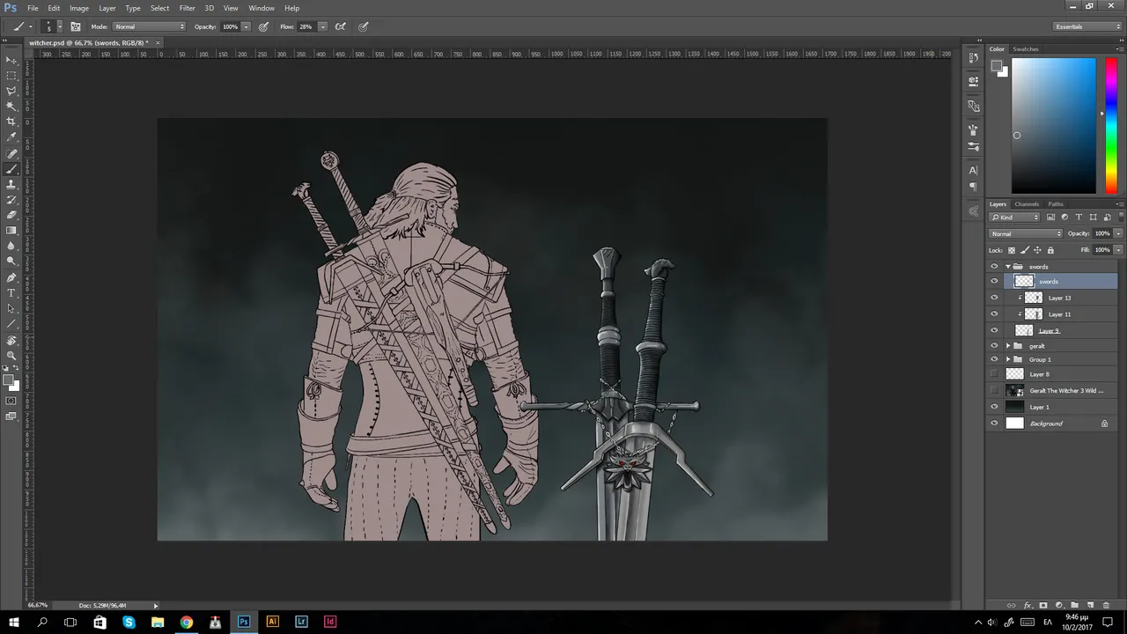Viewport: 1127px width, 634px height.
Task: Hide Layer 9 visibility eye
Action: [x=994, y=330]
